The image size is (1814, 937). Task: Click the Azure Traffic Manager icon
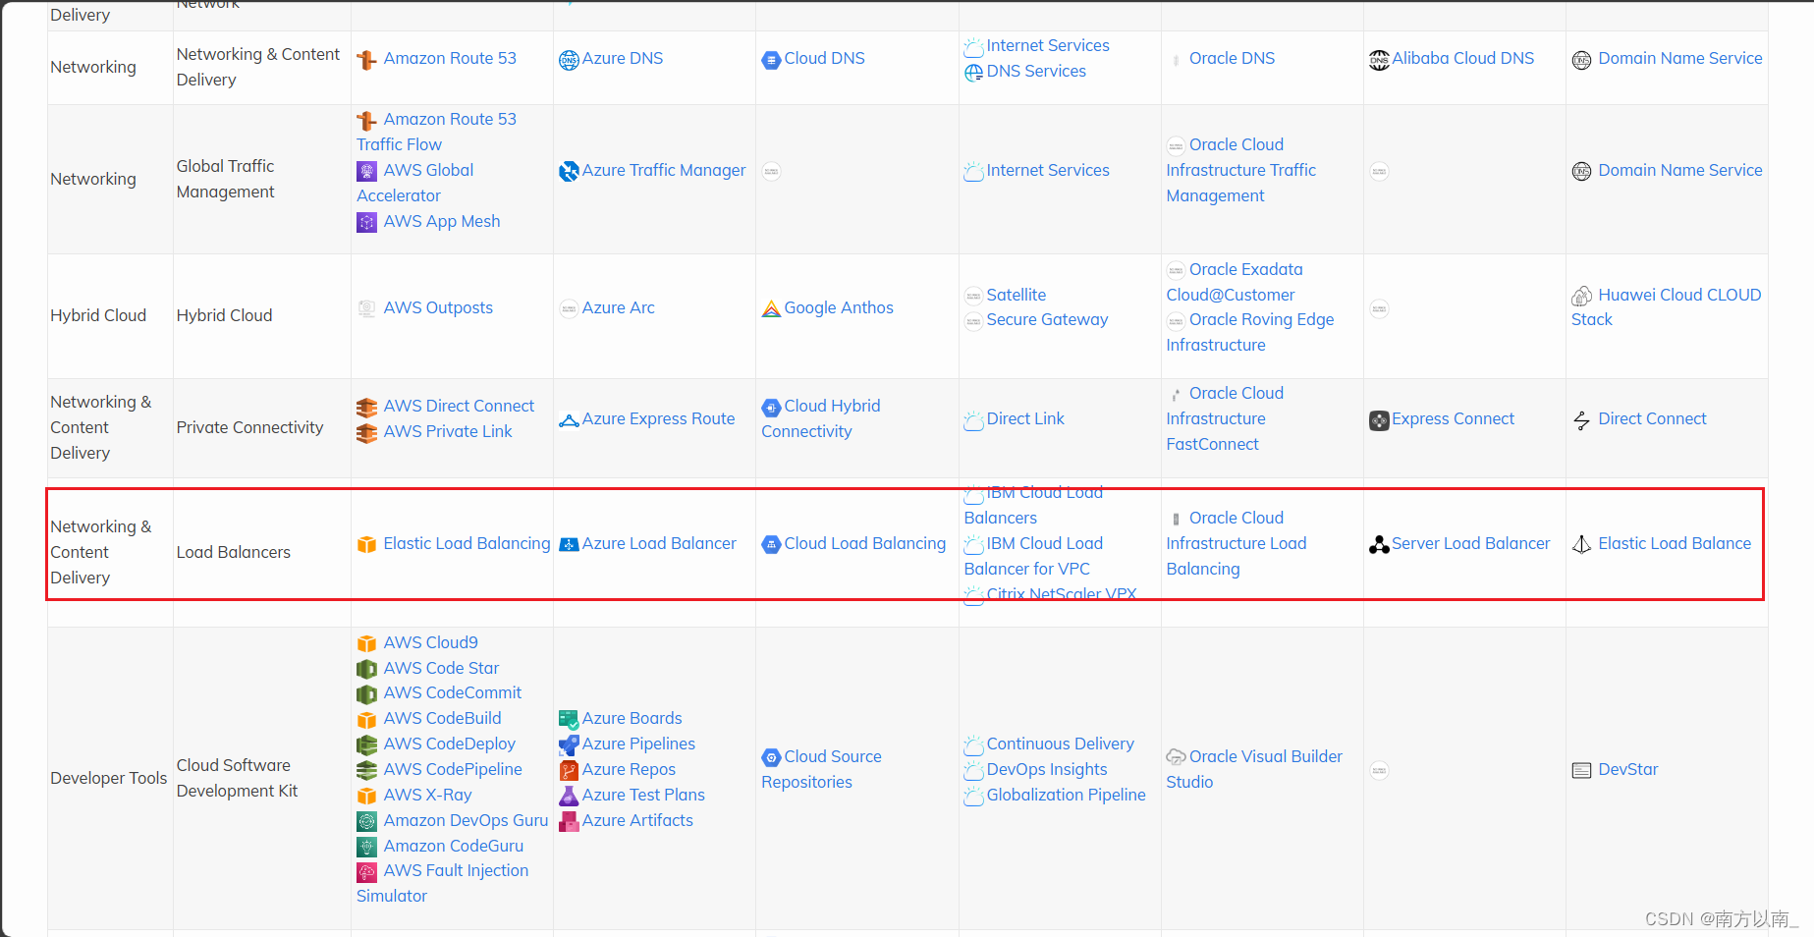[569, 171]
